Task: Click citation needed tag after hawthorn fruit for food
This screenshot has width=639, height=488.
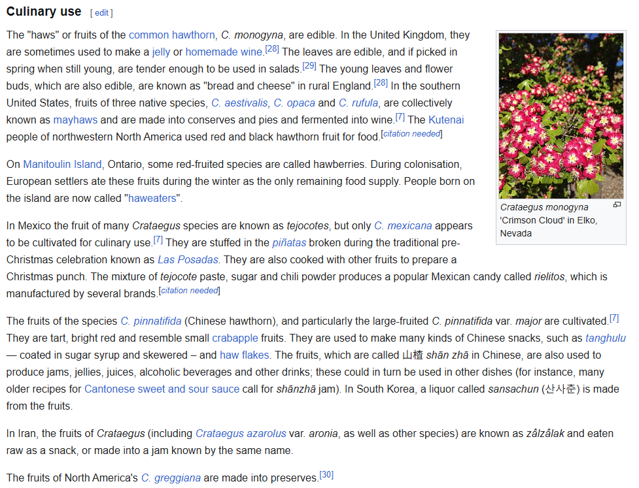Action: click(411, 134)
